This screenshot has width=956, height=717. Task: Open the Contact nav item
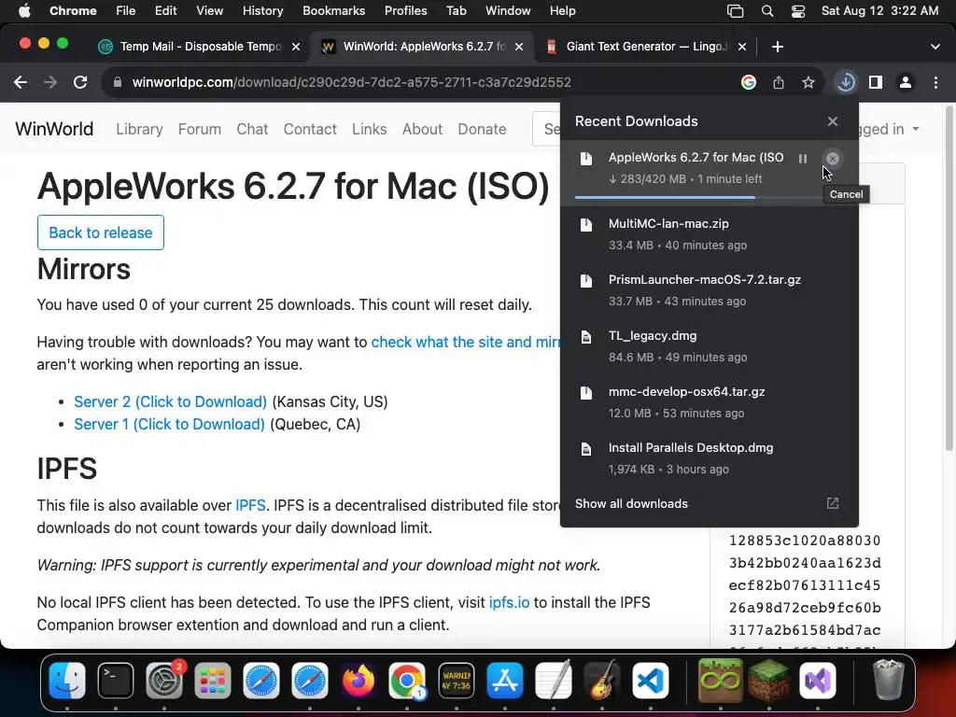tap(310, 129)
